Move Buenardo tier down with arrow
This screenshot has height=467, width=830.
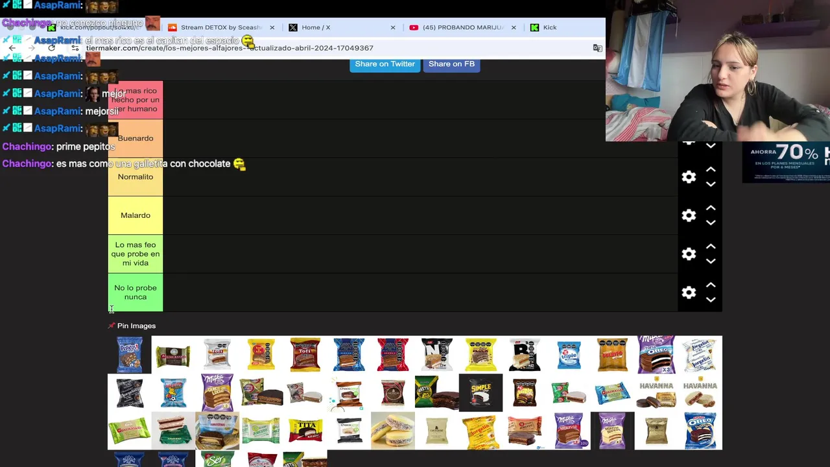tap(711, 146)
